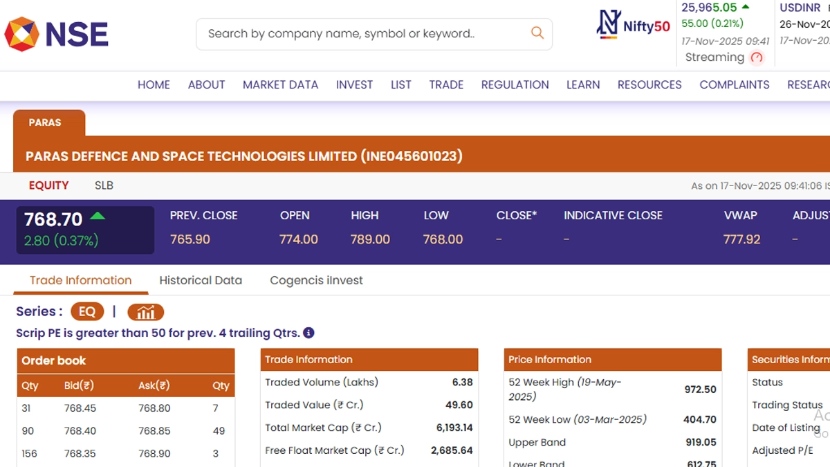Click the green price-up arrow indicator
The image size is (830, 467).
[98, 217]
